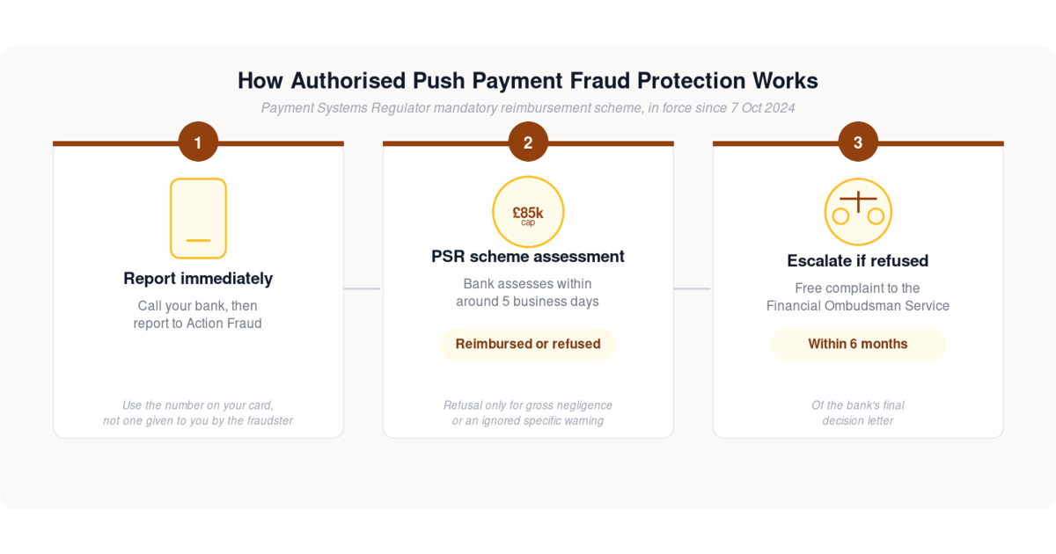Image resolution: width=1056 pixels, height=554 pixels.
Task: Select the step 1 number badge
Action: pos(198,142)
